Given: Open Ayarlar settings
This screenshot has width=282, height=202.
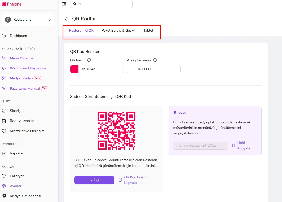Looking at the screenshot, I should click(15, 186).
